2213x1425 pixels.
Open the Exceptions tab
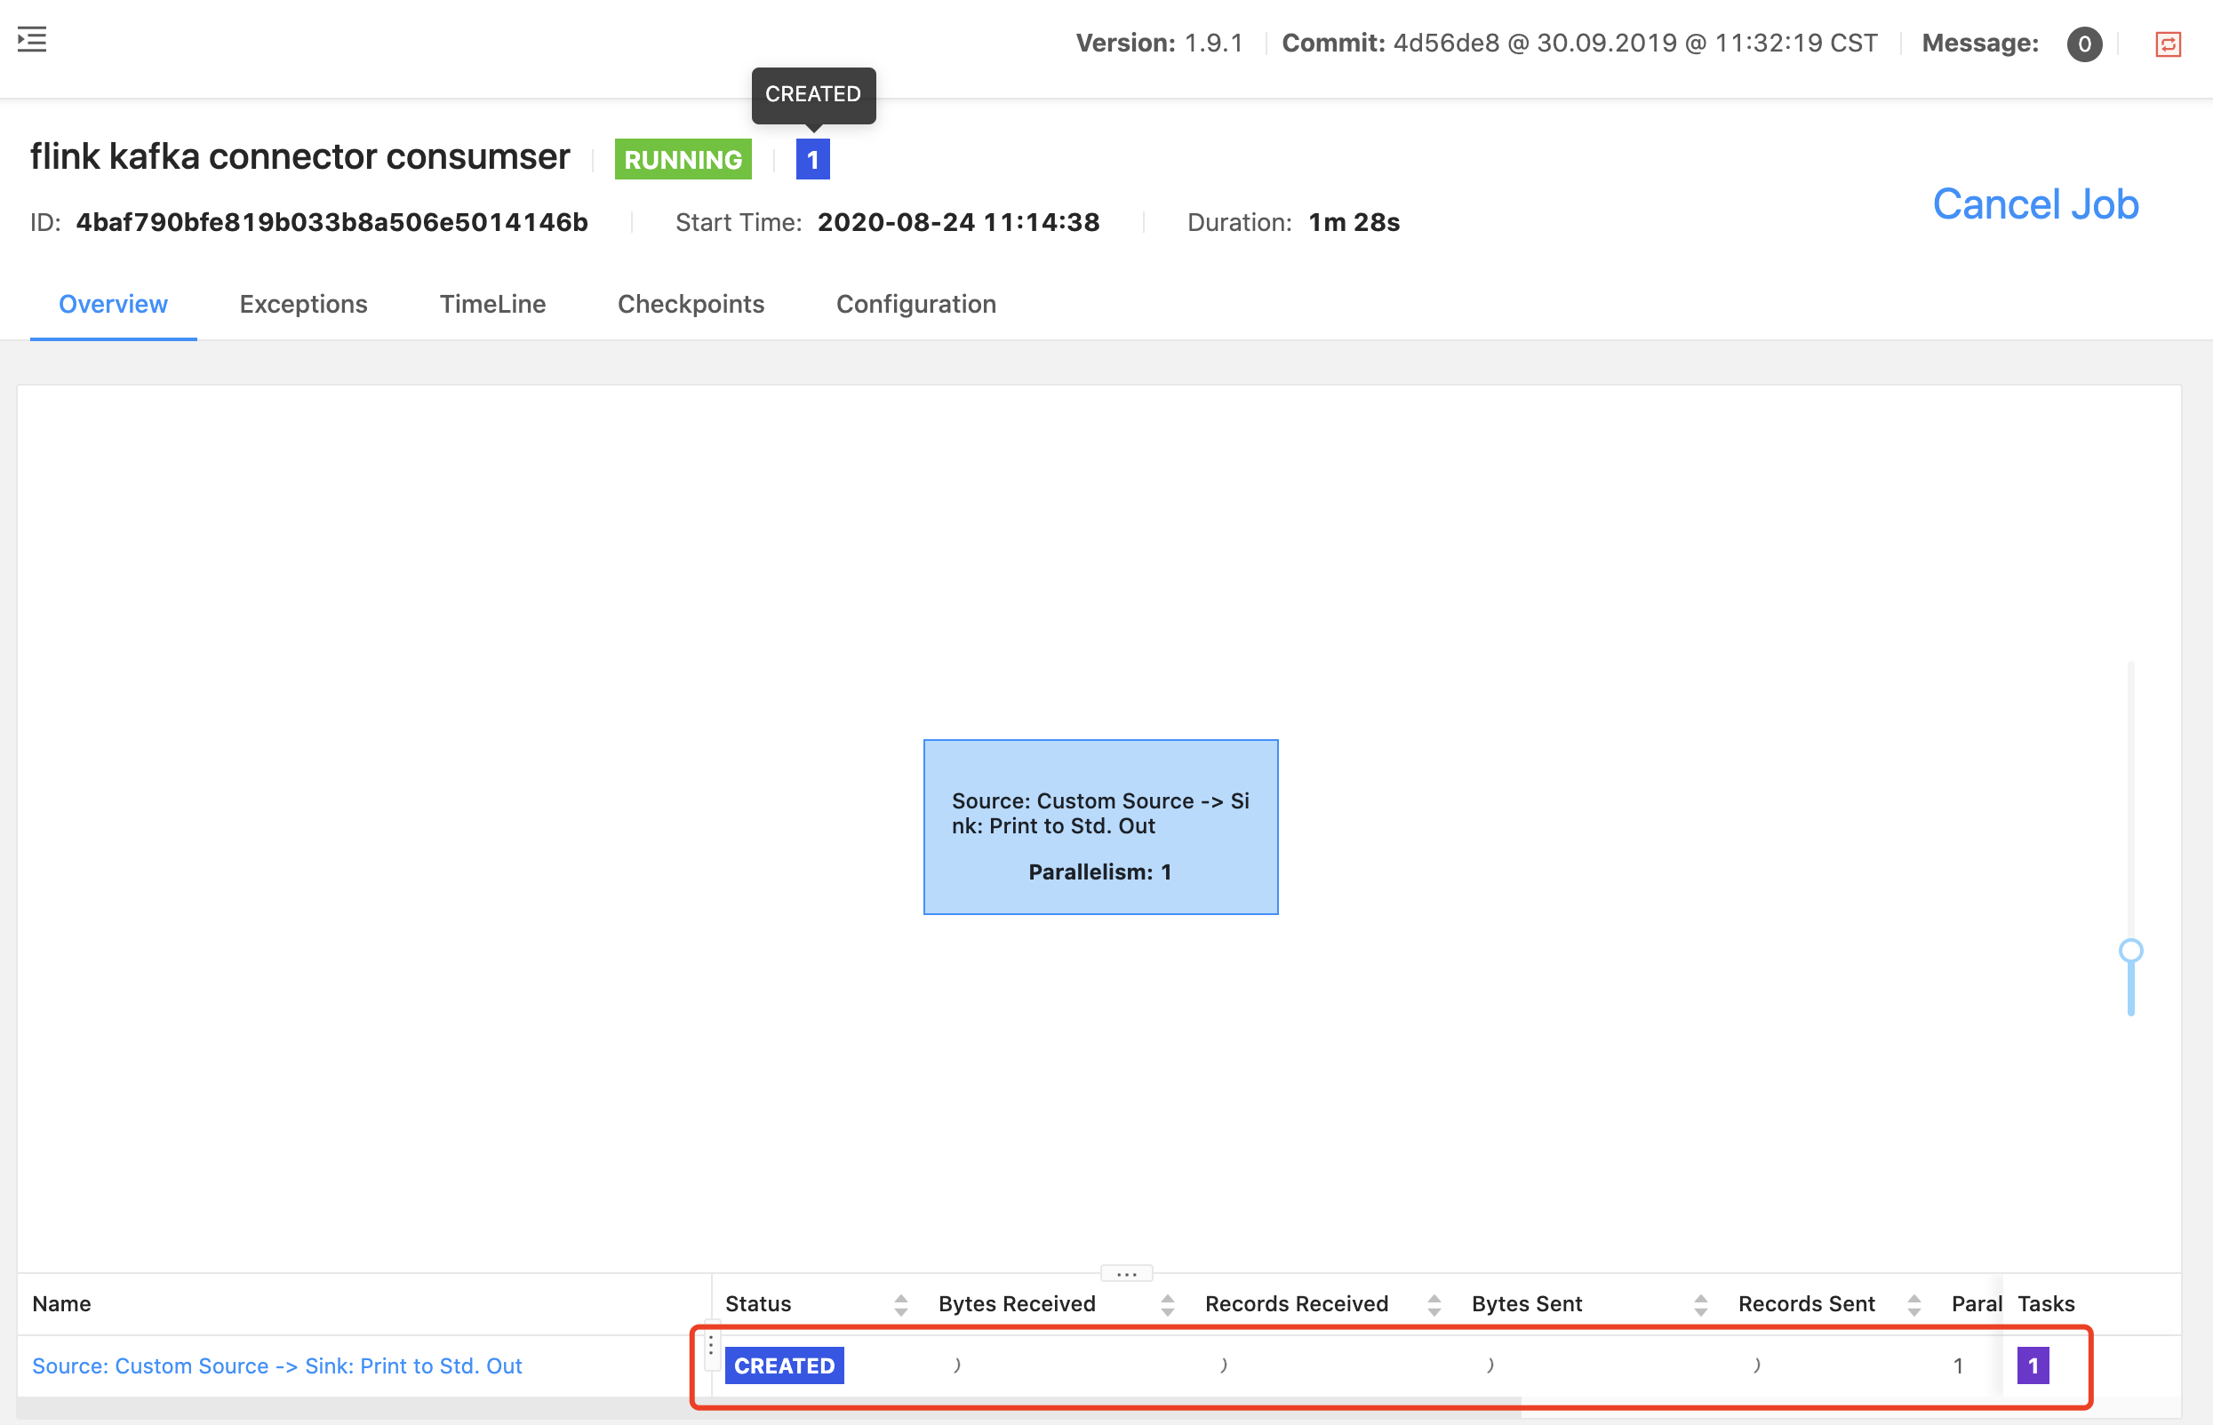click(x=303, y=304)
